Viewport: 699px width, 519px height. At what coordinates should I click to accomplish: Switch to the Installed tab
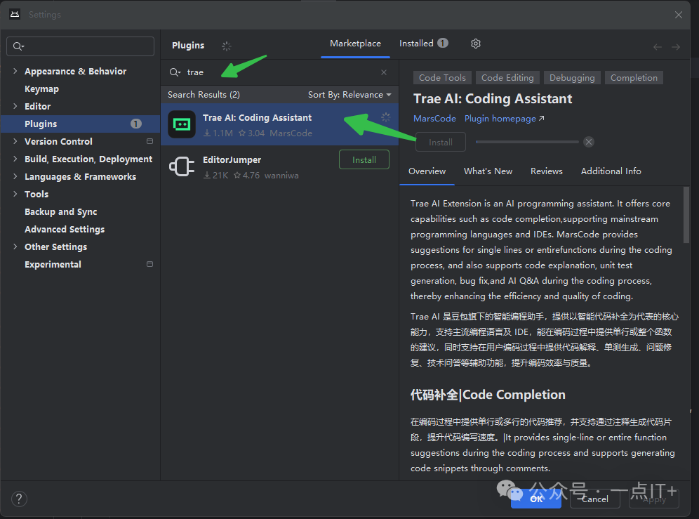click(423, 44)
